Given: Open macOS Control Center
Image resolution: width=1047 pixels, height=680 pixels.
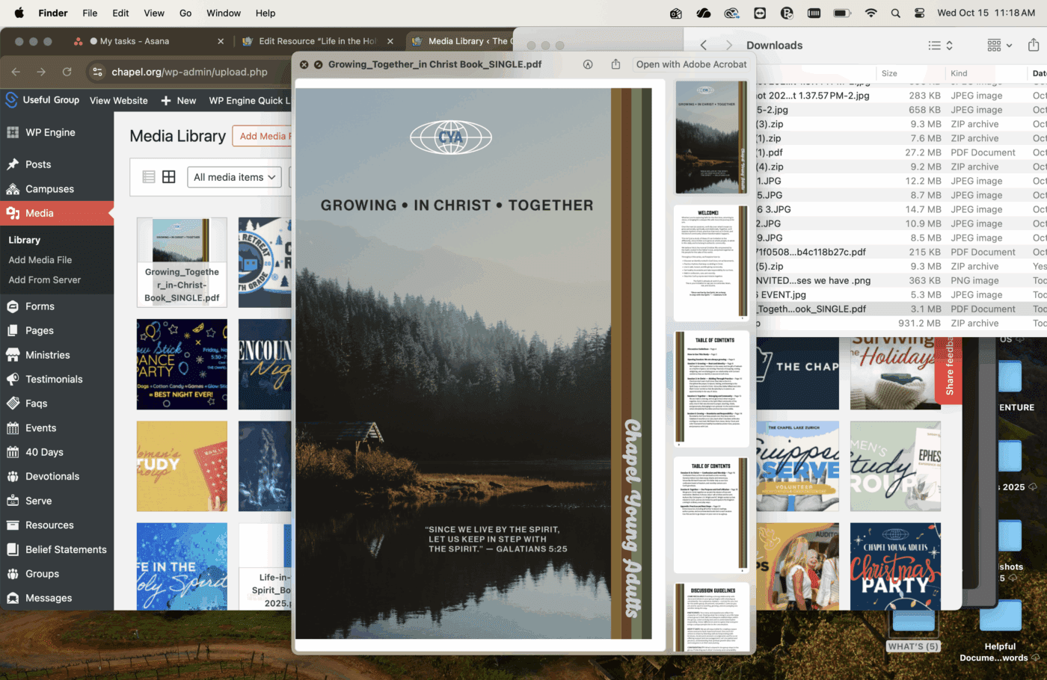Looking at the screenshot, I should tap(919, 13).
